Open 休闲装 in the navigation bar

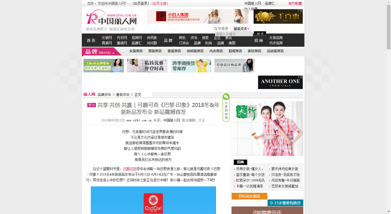pos(152,38)
